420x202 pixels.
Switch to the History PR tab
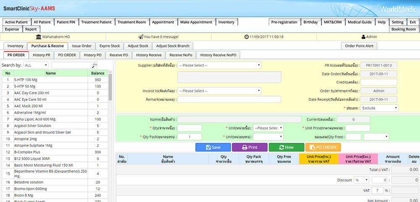point(42,55)
